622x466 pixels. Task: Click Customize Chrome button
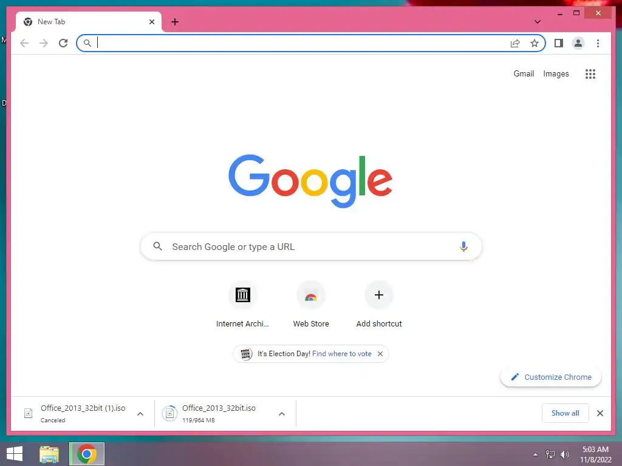coord(551,377)
